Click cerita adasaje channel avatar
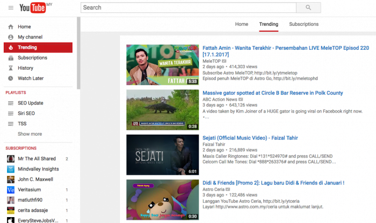Viewport: 376px width, 223px height. click(11, 210)
